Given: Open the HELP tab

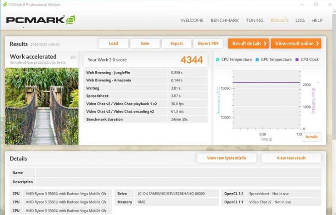Looking at the screenshot, I should (x=317, y=20).
